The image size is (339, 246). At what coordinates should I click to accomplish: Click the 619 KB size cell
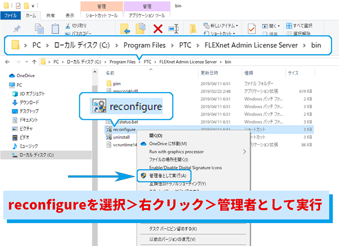(x=306, y=91)
